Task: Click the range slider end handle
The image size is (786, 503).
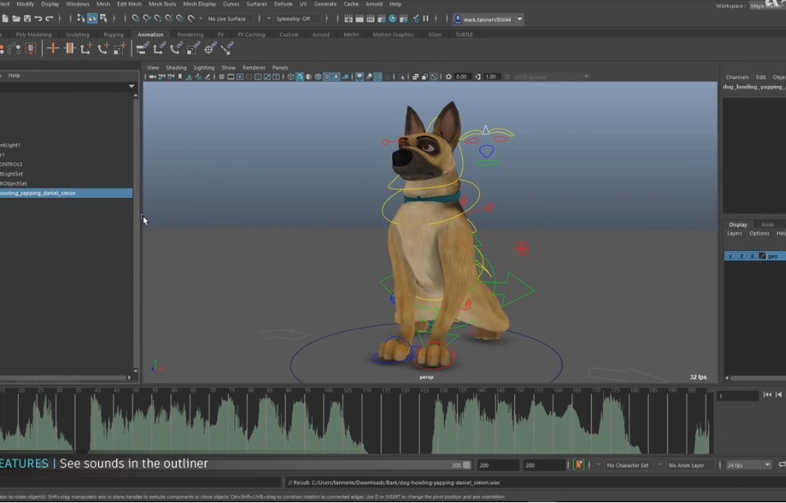Action: (x=467, y=465)
